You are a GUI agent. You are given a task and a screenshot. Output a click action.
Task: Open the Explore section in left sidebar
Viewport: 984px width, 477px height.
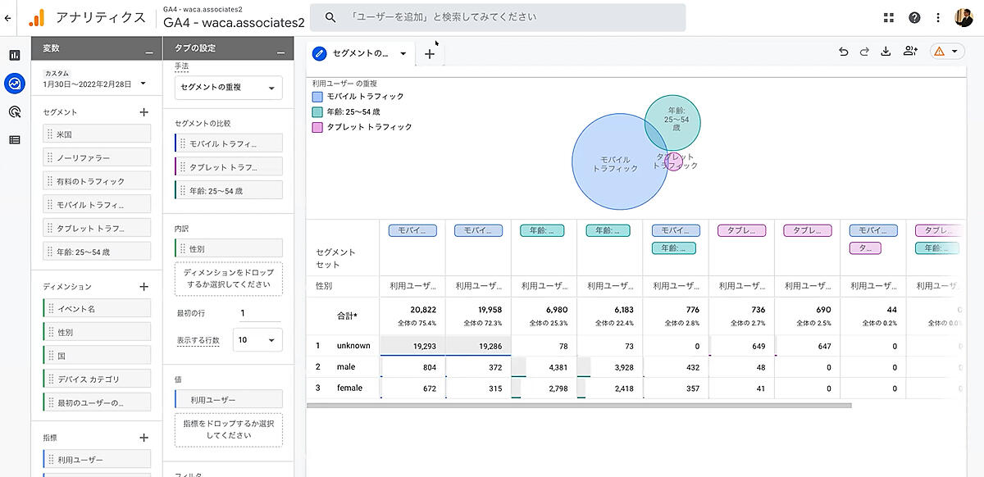(x=14, y=83)
